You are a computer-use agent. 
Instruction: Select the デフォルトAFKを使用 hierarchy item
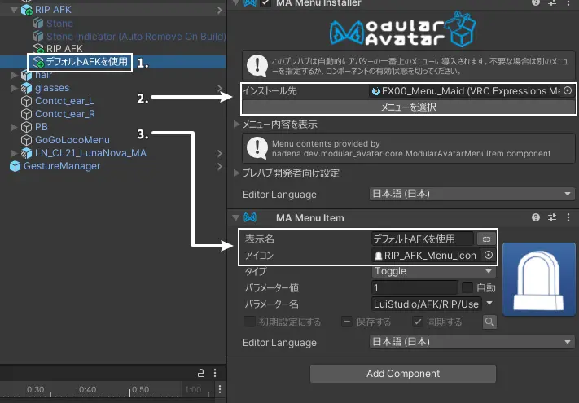coord(87,62)
